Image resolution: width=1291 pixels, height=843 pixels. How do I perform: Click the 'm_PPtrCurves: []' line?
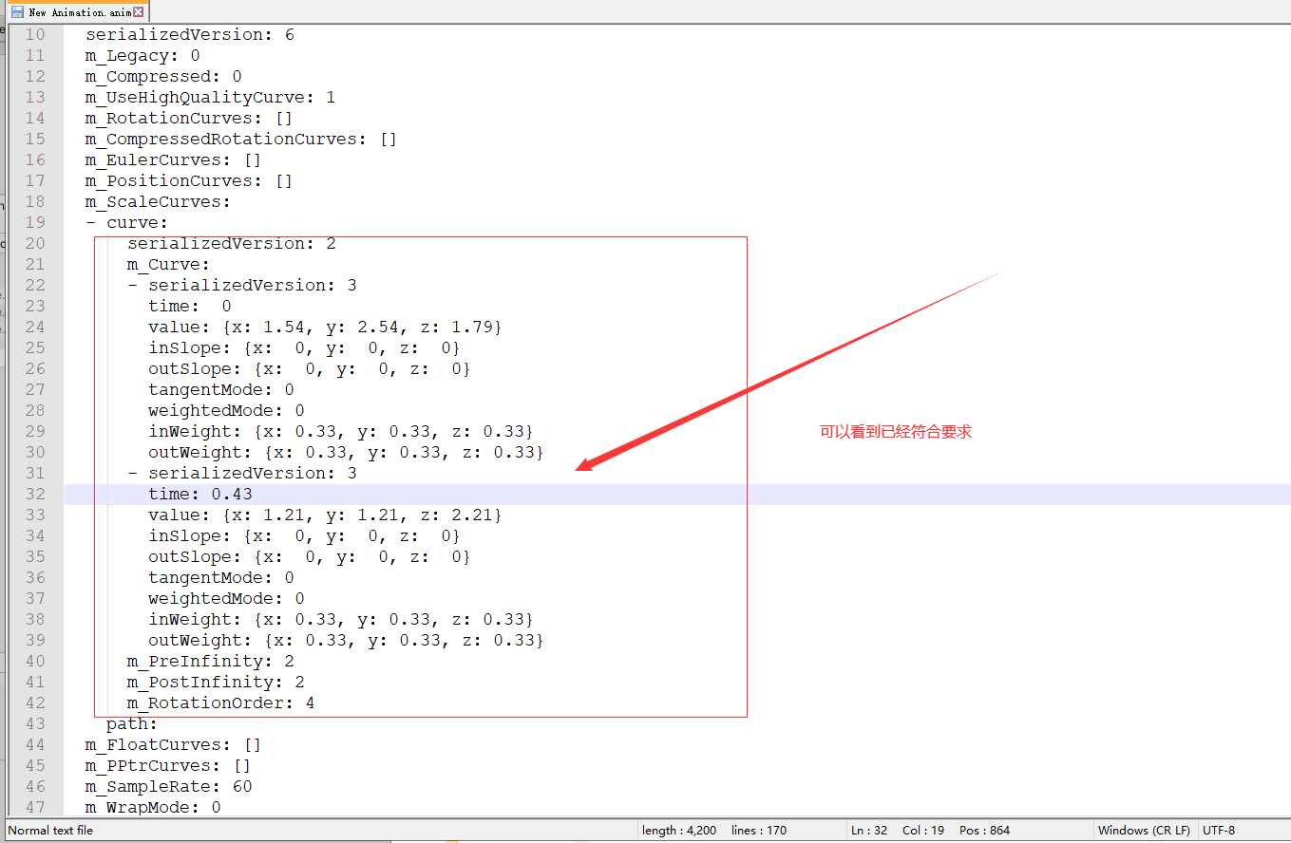[x=168, y=765]
